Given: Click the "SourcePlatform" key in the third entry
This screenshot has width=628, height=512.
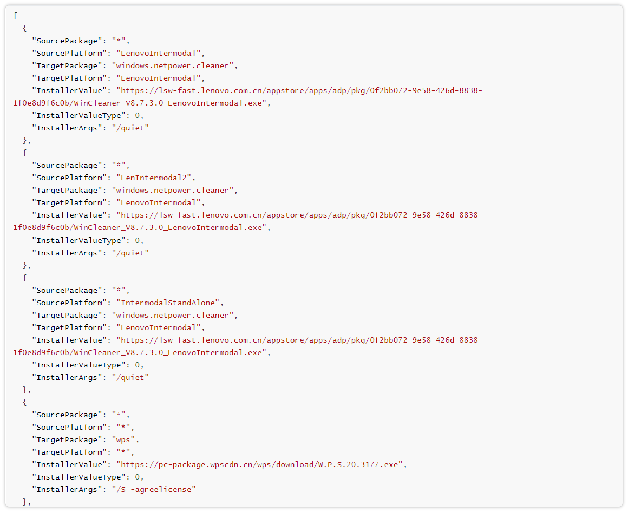Looking at the screenshot, I should click(69, 303).
